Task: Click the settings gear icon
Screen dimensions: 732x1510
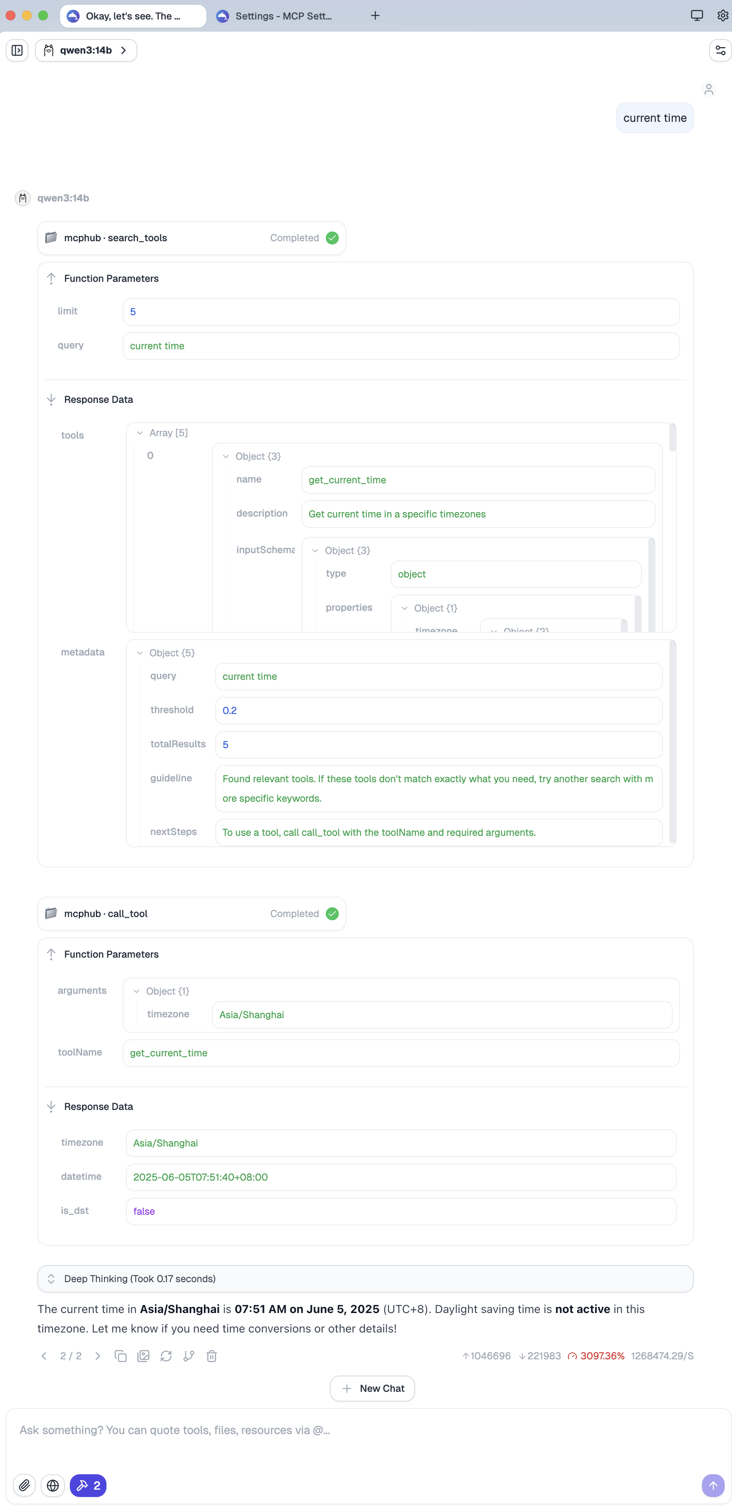Action: click(723, 16)
